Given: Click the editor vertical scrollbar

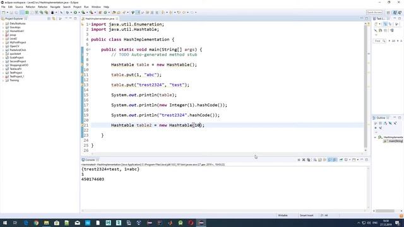Looking at the screenshot, I should pos(365,87).
